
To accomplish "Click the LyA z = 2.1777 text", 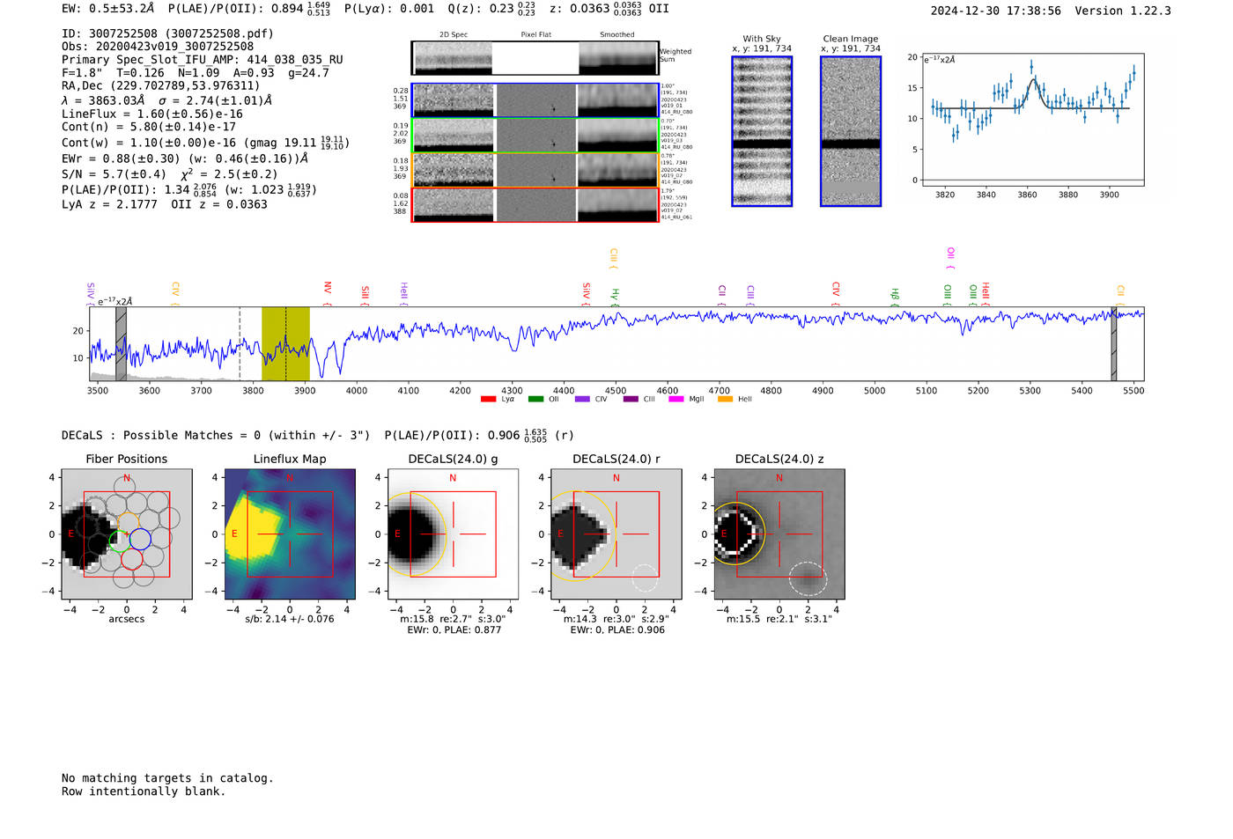I will 109,204.
